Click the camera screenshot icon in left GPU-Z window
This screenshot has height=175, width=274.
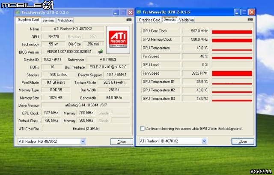click(129, 20)
